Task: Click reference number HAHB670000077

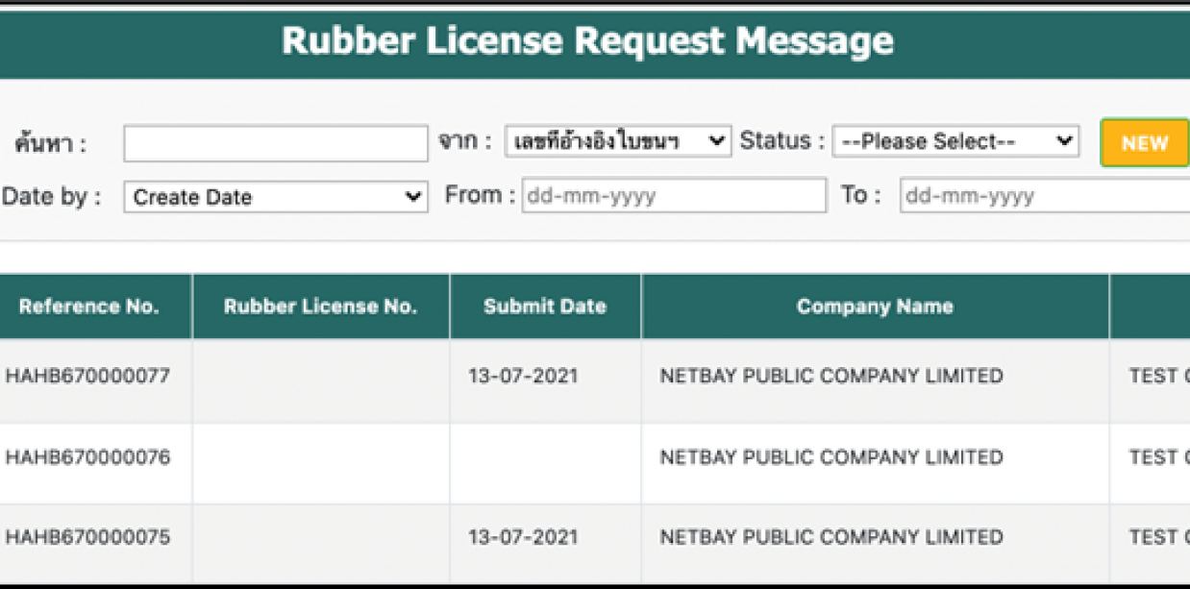Action: coord(83,376)
